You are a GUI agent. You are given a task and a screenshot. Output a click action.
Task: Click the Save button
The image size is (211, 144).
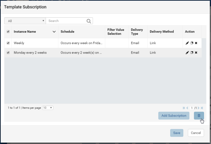pyautogui.click(x=177, y=133)
